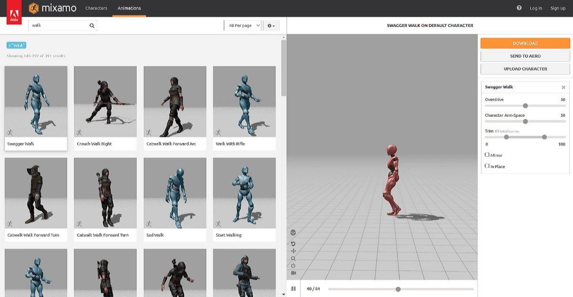Click running-figure icon on Sad Walk thumbnail
The height and width of the screenshot is (297, 573).
click(x=149, y=223)
